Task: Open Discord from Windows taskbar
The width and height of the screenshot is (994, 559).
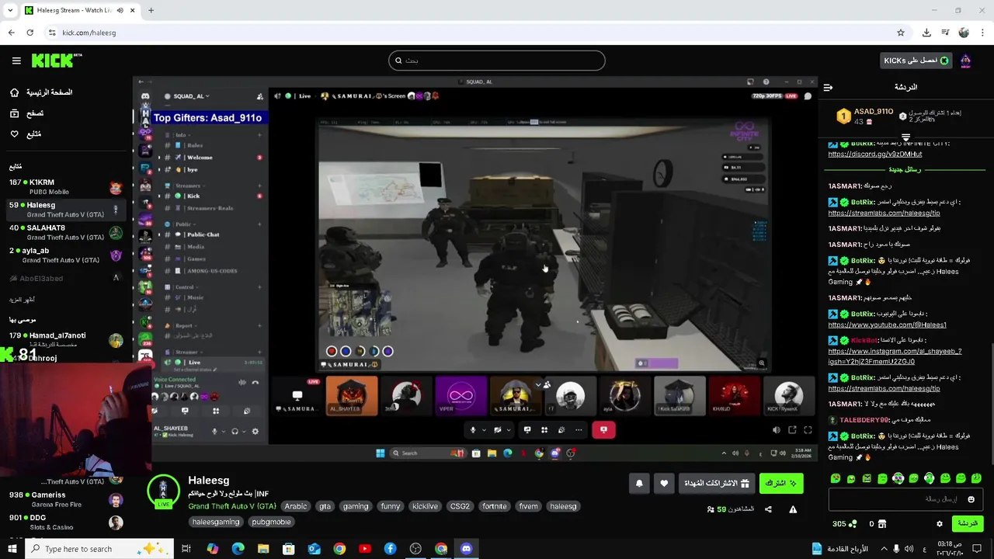Action: click(466, 549)
